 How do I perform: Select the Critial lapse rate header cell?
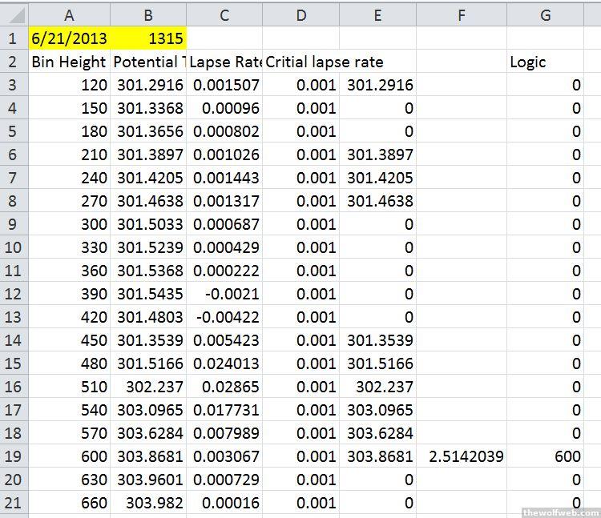point(301,62)
